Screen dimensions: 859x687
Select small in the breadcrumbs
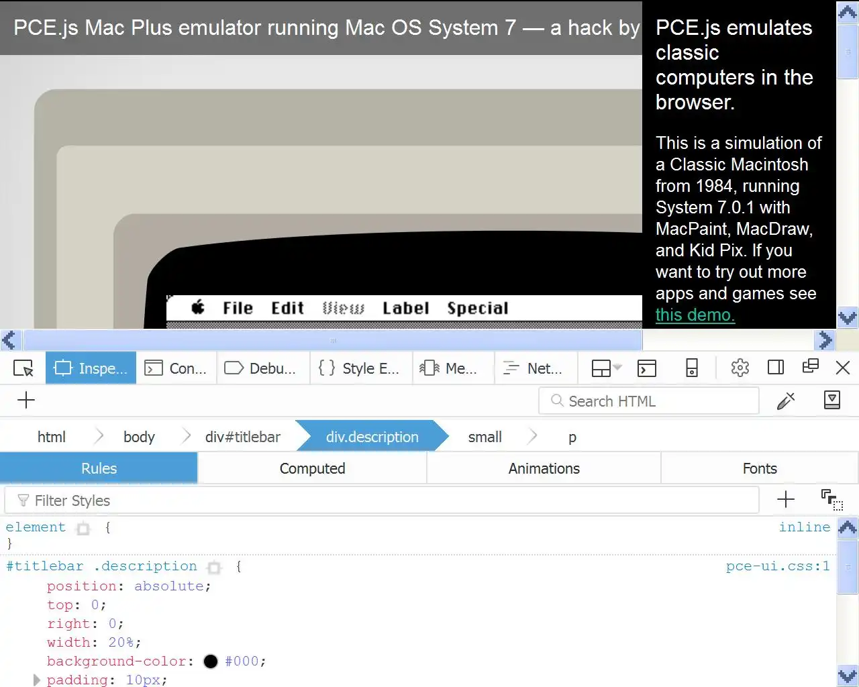coord(485,437)
